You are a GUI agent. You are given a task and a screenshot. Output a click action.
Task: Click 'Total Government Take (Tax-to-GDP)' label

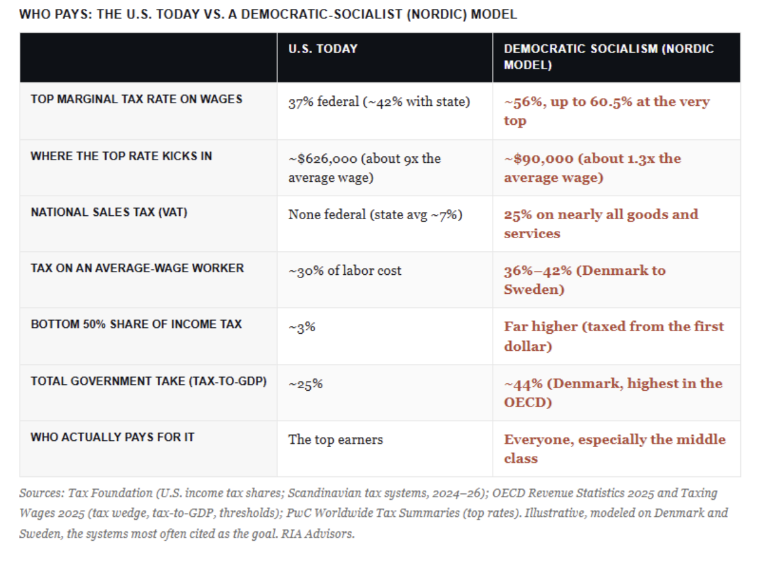[x=149, y=381]
